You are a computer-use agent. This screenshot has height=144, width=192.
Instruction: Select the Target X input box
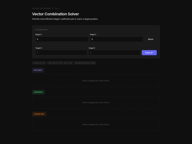61,53
